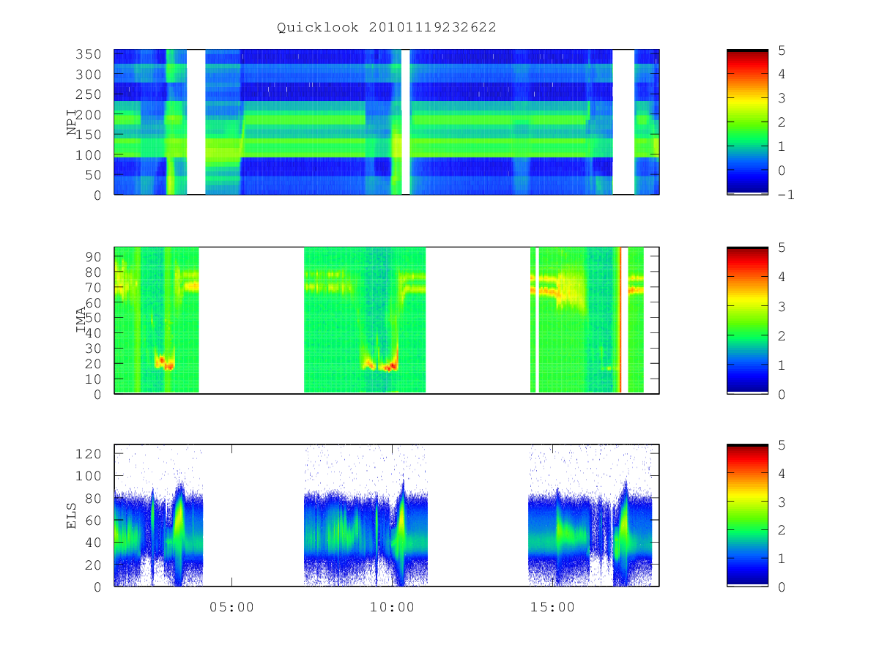Click inside the NPI spectrogram panel
Viewport: 879px width, 659px height.
(x=387, y=122)
